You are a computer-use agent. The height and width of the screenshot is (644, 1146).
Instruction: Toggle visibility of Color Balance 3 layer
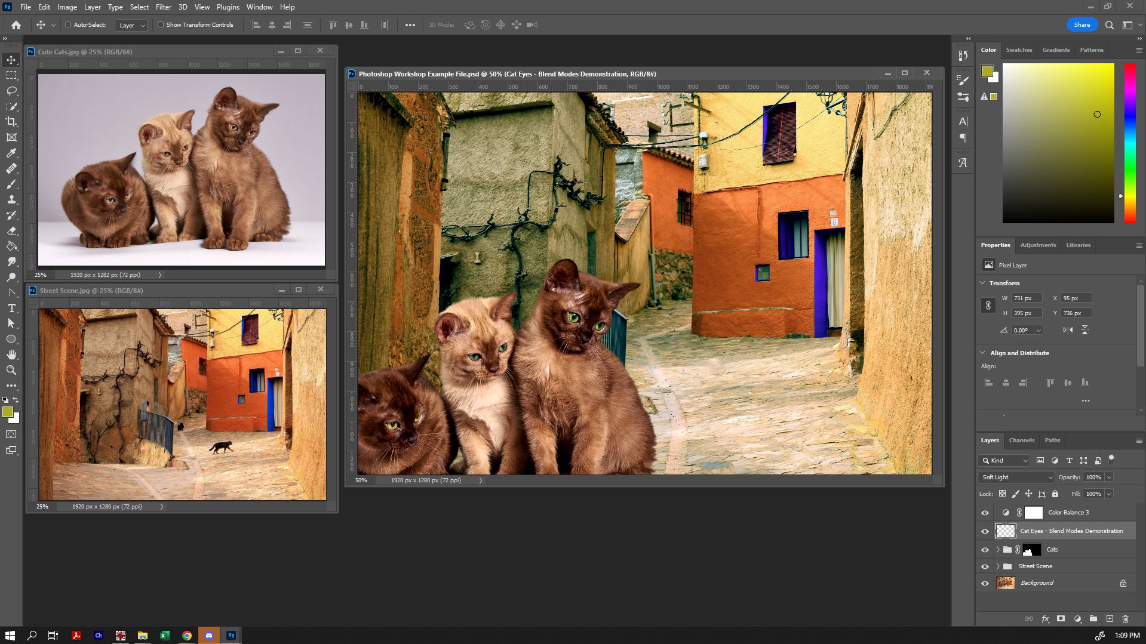tap(985, 513)
